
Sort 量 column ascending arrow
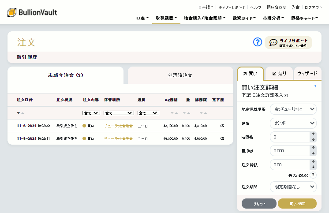click(189, 113)
